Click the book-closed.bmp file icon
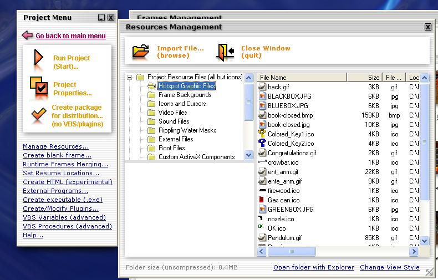438x280 pixels. 262,115
